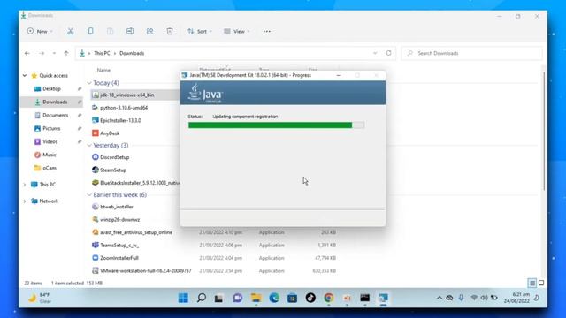Collapse the Today (4) group
Image resolution: width=566 pixels, height=318 pixels.
click(x=89, y=83)
